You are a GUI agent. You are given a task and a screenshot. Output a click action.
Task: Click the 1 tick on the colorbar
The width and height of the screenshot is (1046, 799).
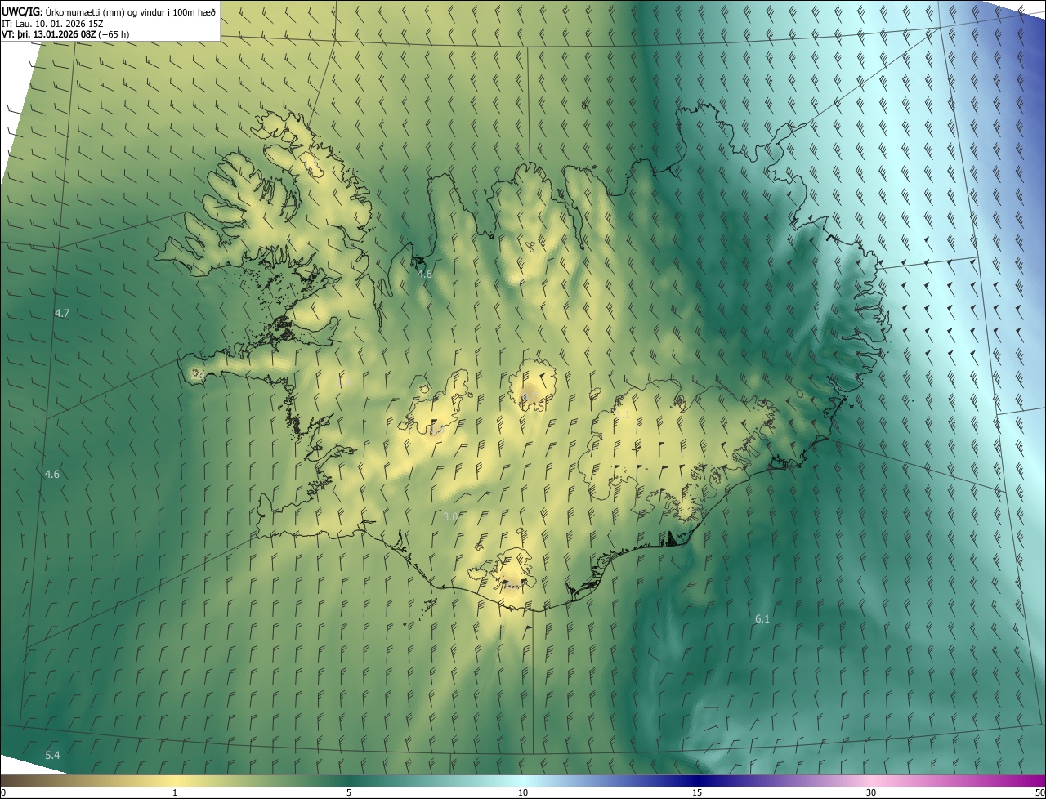point(175,792)
